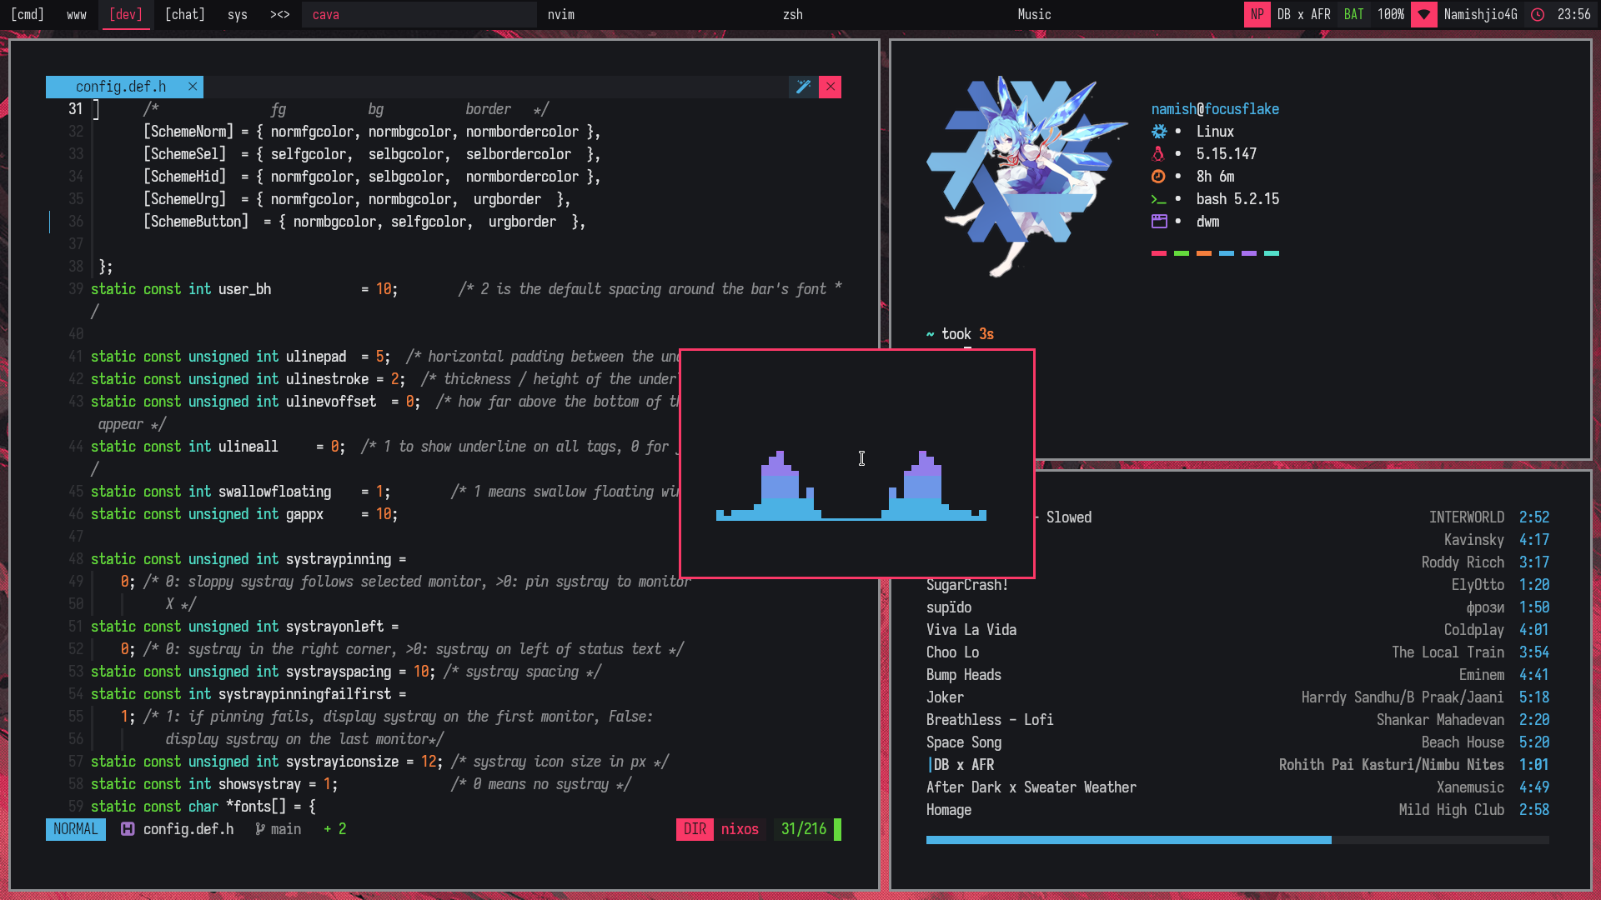Focus the zsh window title in bar
Screen dimensions: 1601x900
click(x=891, y=14)
